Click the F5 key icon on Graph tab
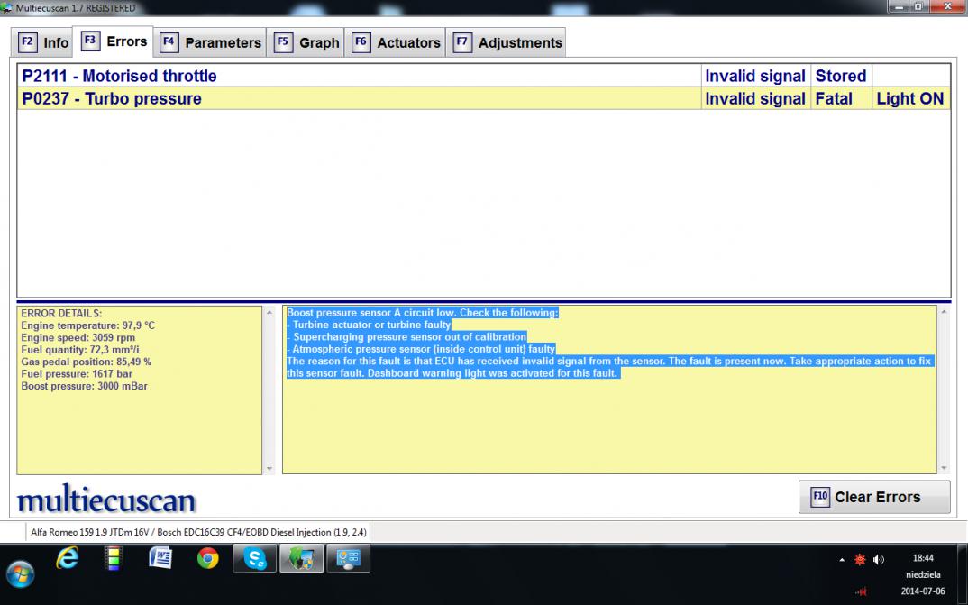968x605 pixels. pyautogui.click(x=283, y=42)
